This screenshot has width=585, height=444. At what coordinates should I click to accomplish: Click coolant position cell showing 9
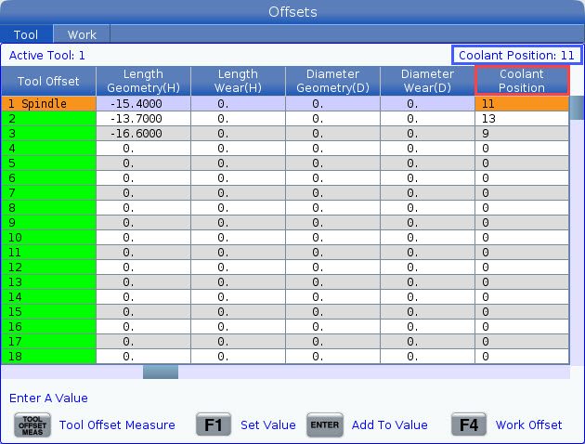[x=521, y=134]
